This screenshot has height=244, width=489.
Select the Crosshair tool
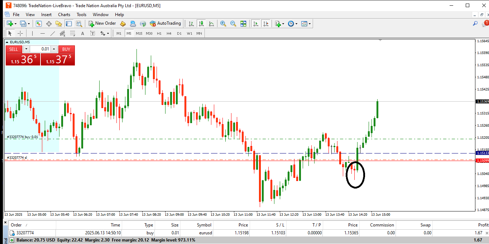click(x=20, y=33)
